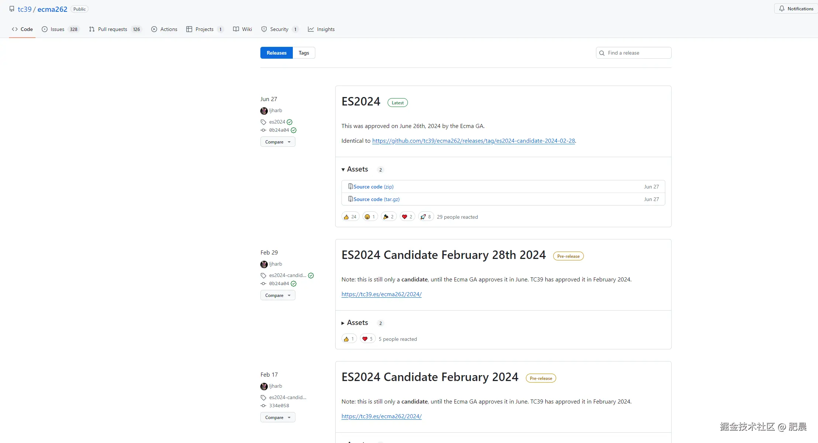Image resolution: width=818 pixels, height=443 pixels.
Task: Click verified badge next to 0b24a04 on Feb 29
Action: (x=294, y=284)
